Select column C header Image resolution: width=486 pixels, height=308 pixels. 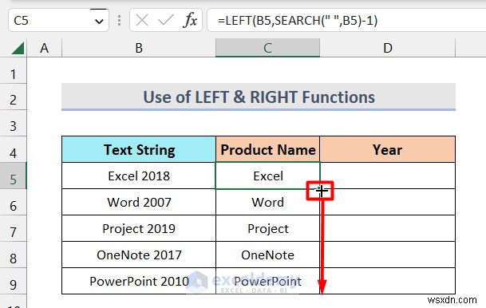pos(267,48)
